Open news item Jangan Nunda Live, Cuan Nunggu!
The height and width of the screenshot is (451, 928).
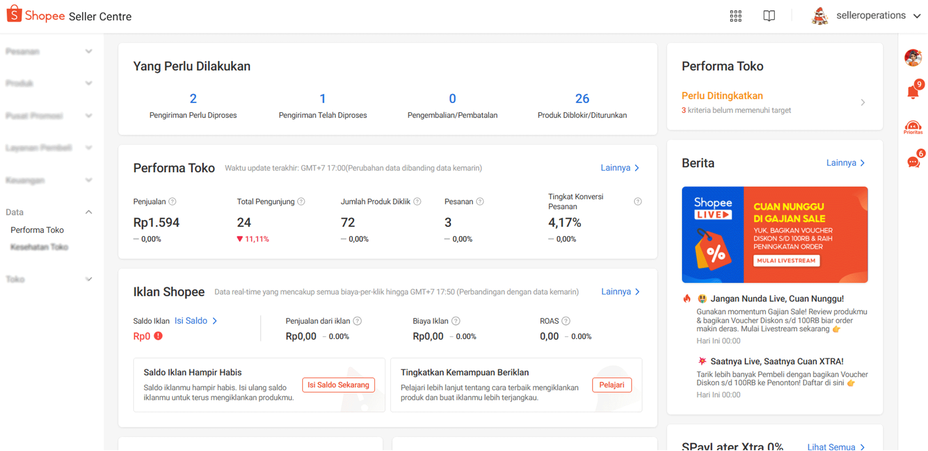[x=777, y=299]
